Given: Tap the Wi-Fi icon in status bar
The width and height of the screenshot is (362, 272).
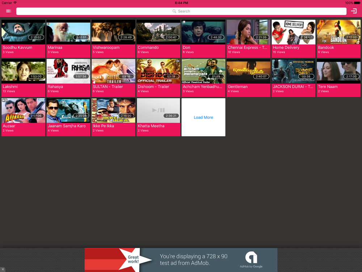Looking at the screenshot, I should tap(15, 3).
